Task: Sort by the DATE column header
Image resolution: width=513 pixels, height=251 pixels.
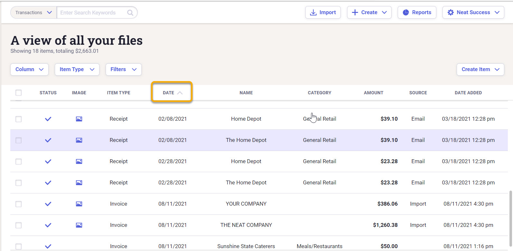Action: click(x=172, y=93)
